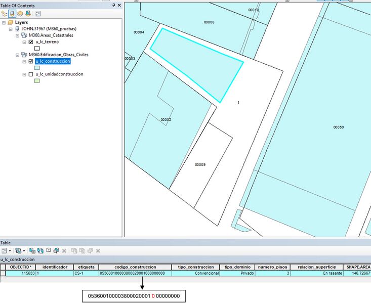This screenshot has width=371, height=303.
Task: Select JOHN.31967 (M360_pruebas) entry
Action: pyautogui.click(x=49, y=29)
